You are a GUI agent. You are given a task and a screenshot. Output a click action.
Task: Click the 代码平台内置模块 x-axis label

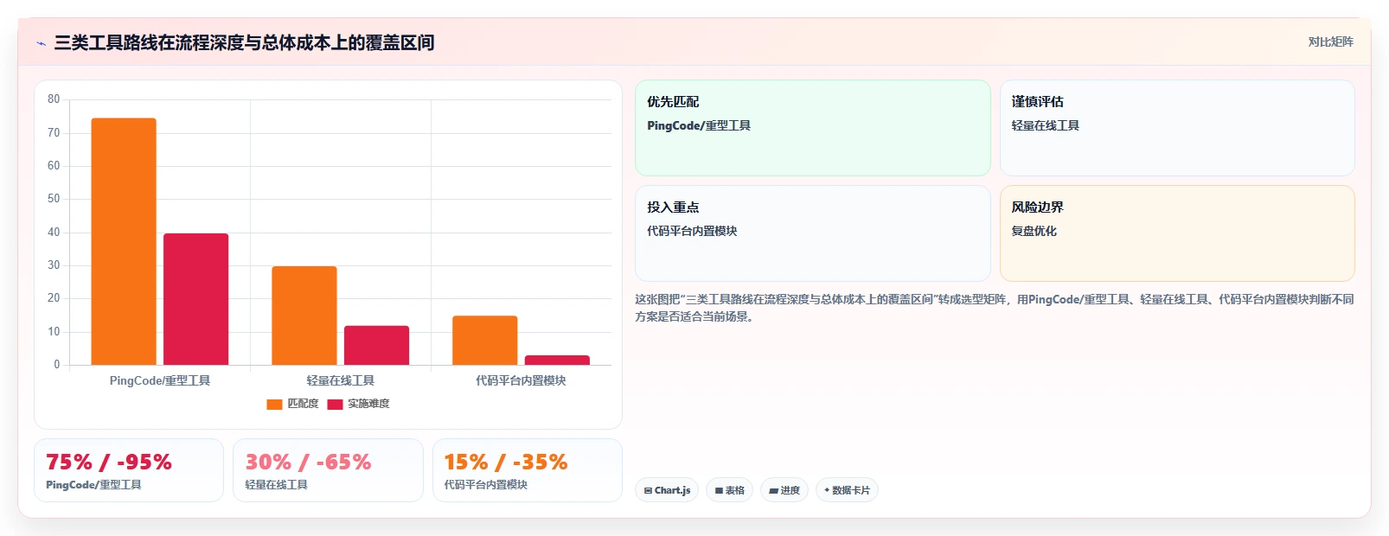click(521, 380)
